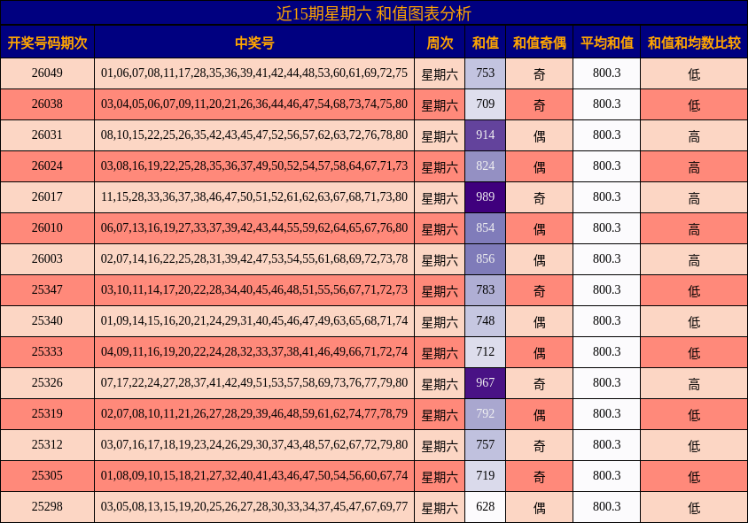Click the 低 cell of period 25305
This screenshot has width=748, height=523.
[694, 476]
